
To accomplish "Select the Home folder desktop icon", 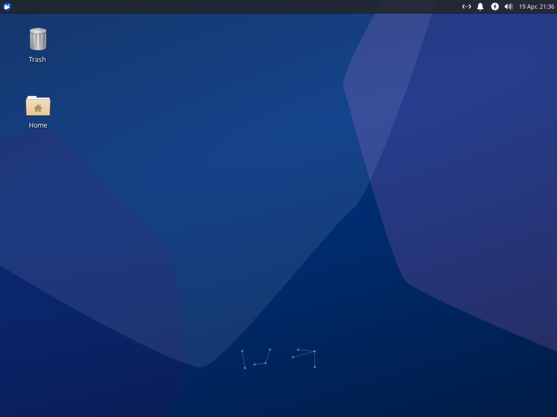I will [x=38, y=106].
